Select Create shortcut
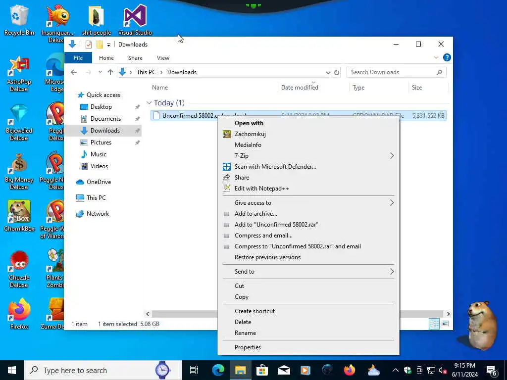The width and height of the screenshot is (507, 380). pos(308,311)
